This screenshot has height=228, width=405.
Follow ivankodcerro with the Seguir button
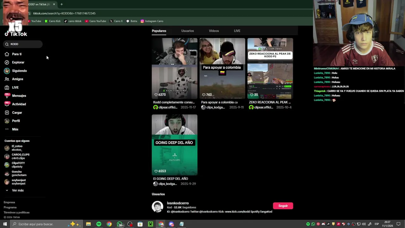(283, 206)
